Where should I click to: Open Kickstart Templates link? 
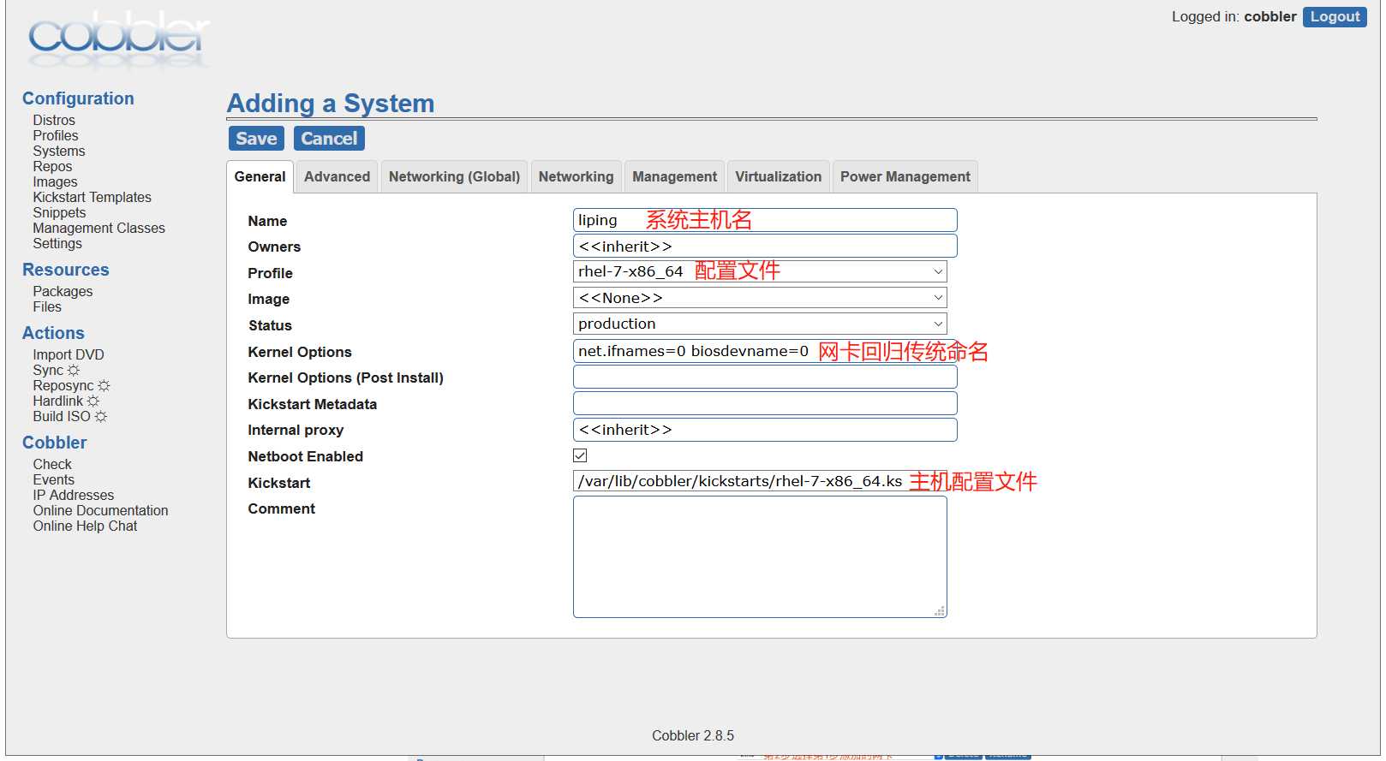point(92,197)
